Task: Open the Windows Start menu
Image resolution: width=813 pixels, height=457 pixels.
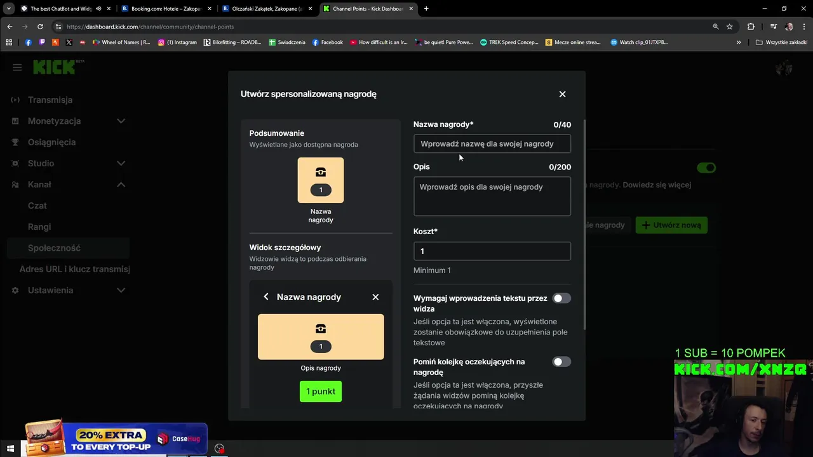Action: pos(10,449)
